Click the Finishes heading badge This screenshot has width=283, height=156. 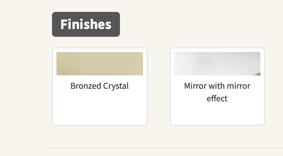(x=86, y=25)
